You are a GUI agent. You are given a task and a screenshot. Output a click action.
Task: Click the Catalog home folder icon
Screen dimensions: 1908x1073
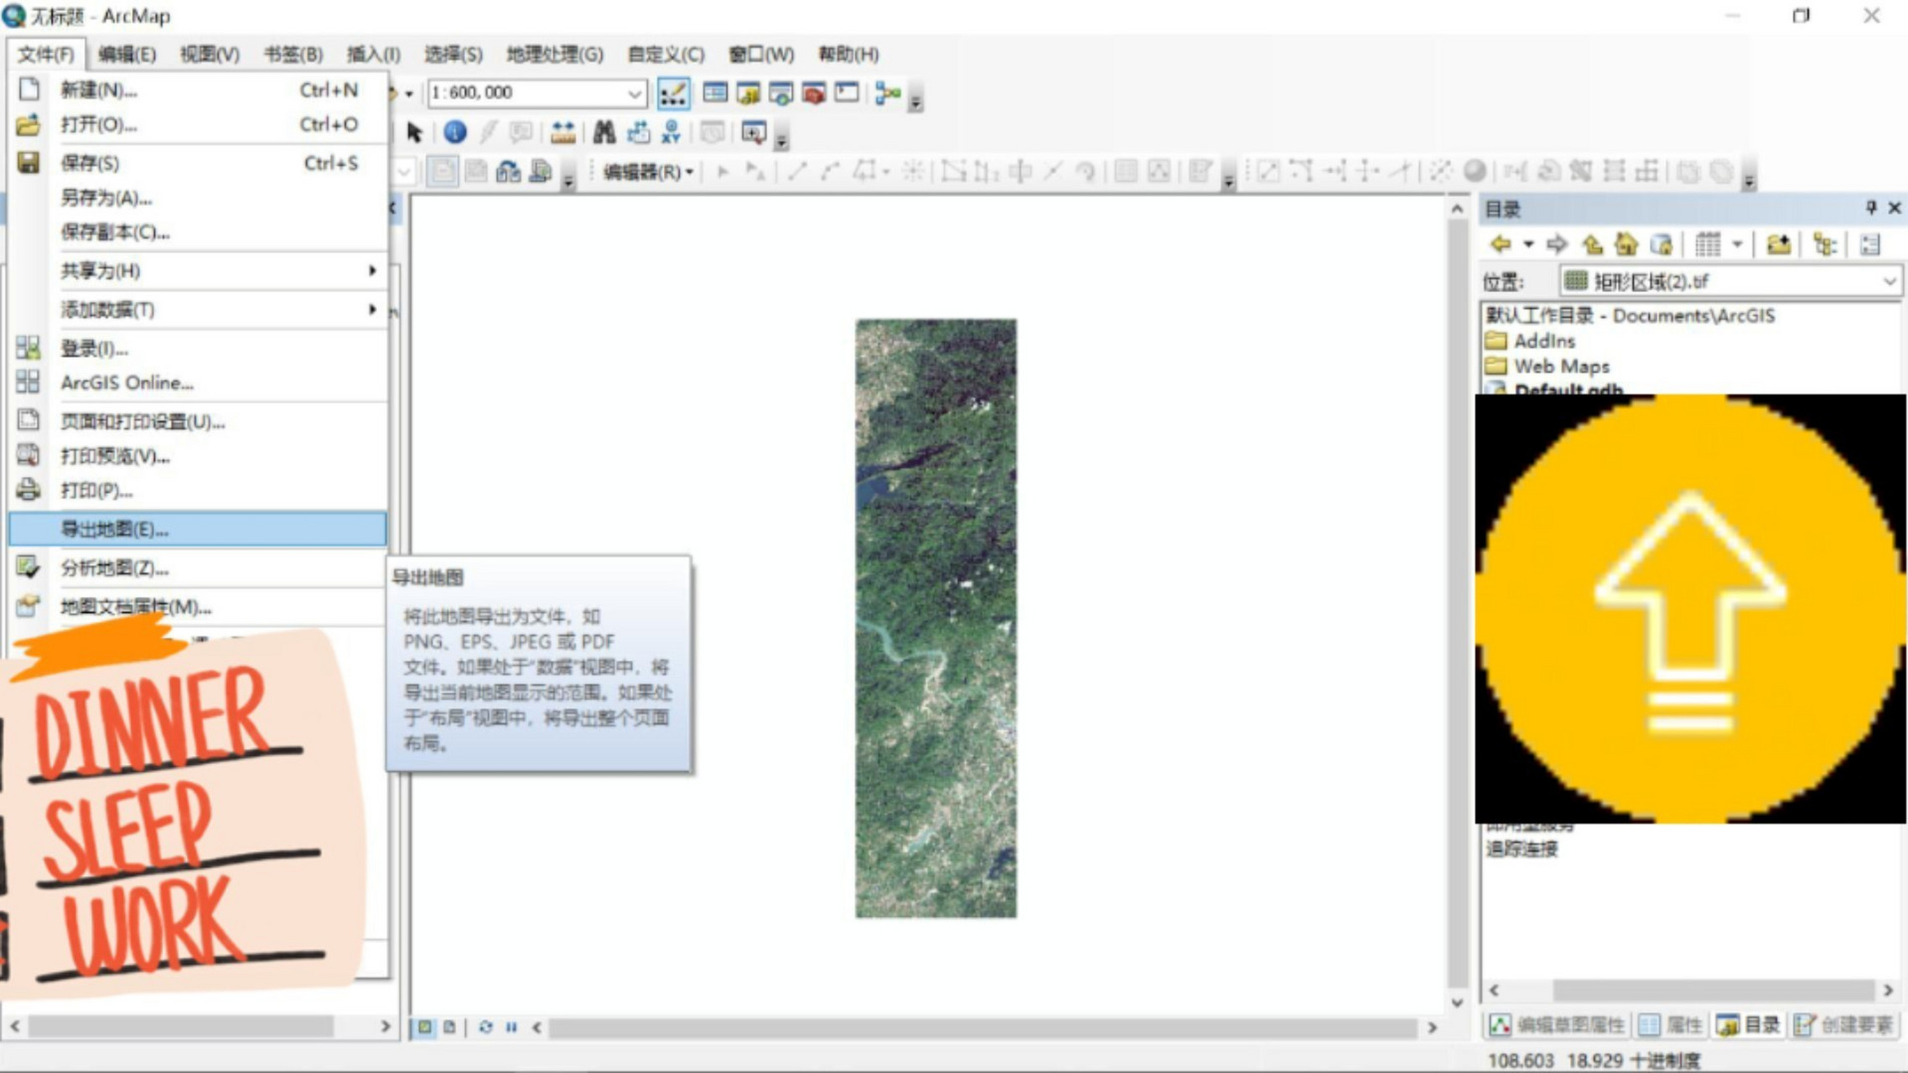coord(1625,244)
